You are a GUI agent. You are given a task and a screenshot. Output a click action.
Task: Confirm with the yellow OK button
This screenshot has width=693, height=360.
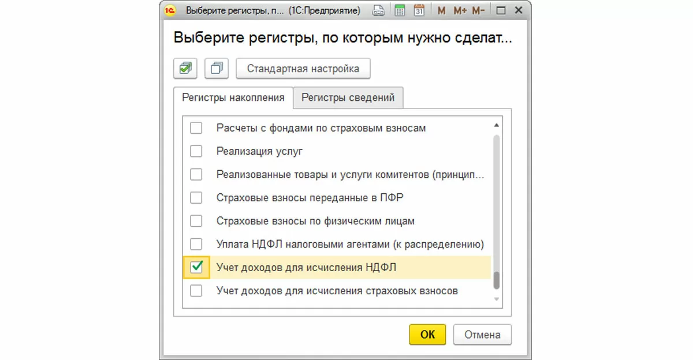427,334
